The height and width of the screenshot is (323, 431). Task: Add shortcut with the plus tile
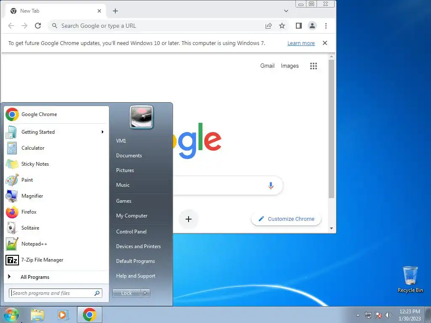[189, 219]
